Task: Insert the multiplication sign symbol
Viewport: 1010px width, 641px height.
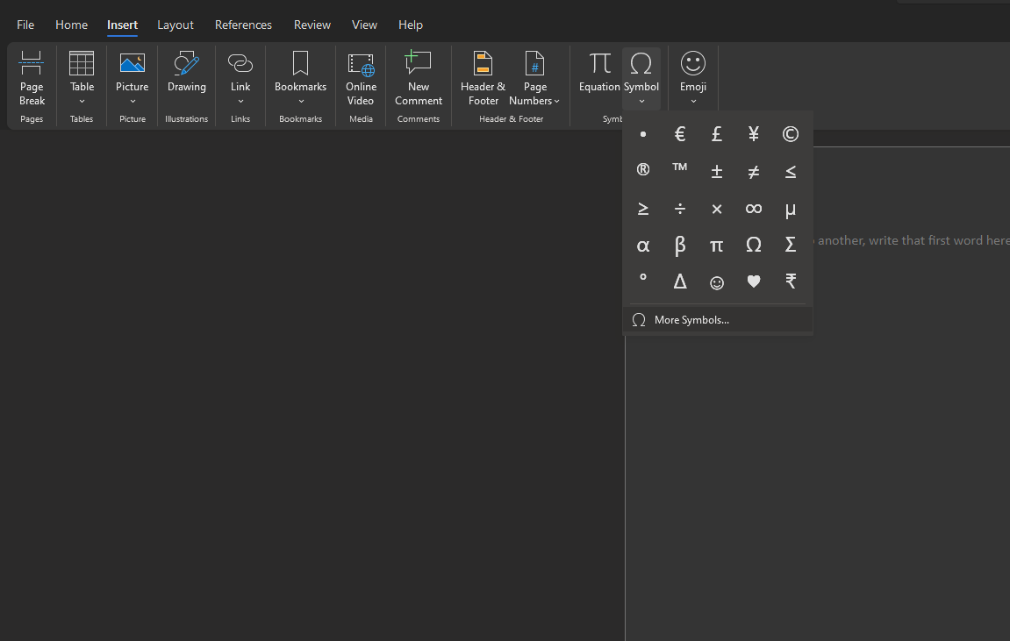Action: pyautogui.click(x=716, y=209)
